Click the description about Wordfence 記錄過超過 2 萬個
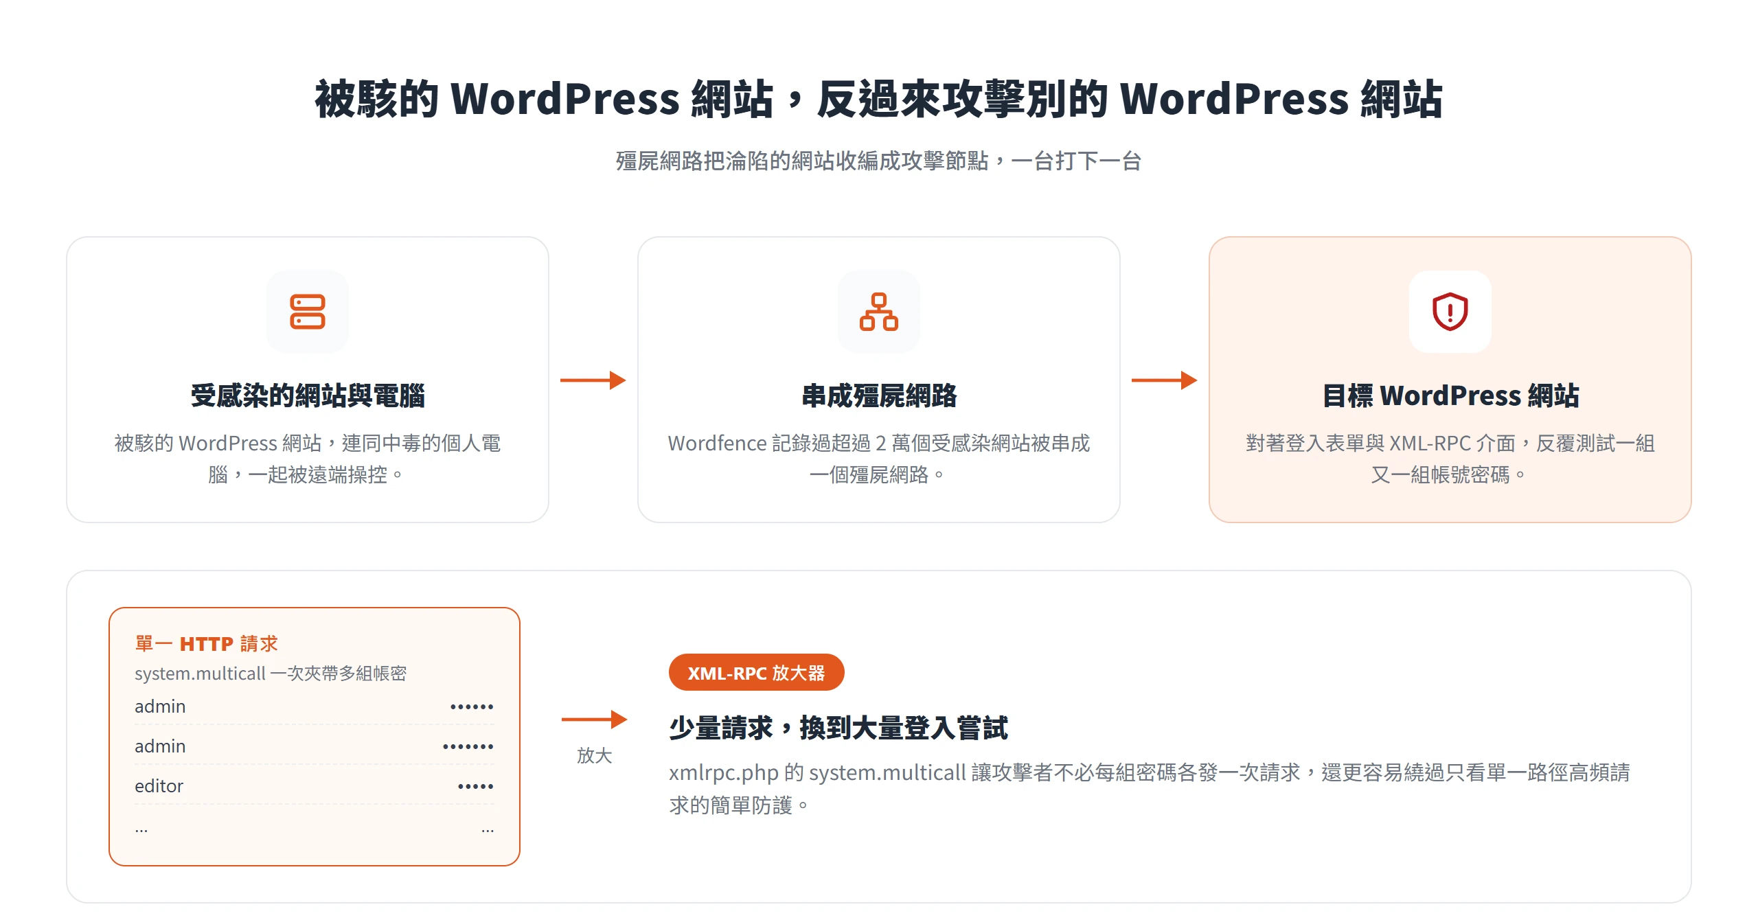Screen dimensions: 1758x920 (879, 459)
